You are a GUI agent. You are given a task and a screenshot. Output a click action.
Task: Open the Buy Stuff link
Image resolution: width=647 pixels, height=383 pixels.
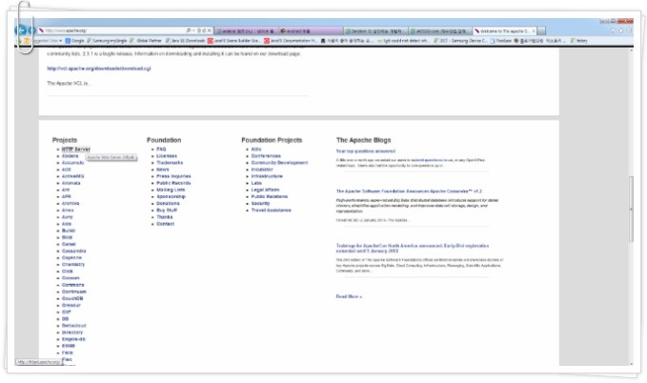(x=167, y=211)
